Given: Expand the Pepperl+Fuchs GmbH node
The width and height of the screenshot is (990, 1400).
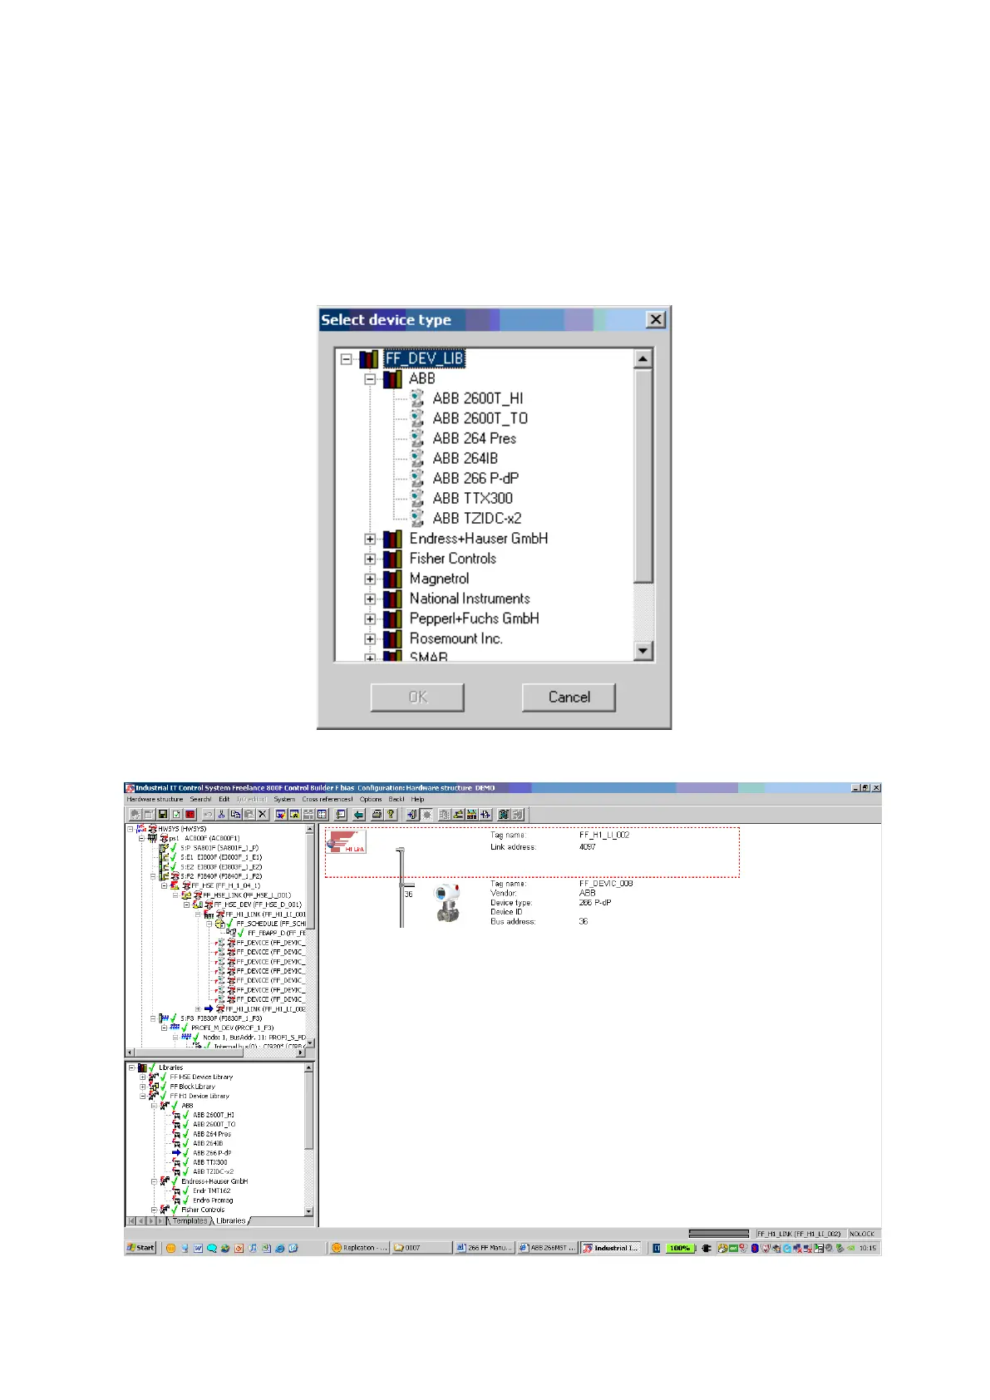Looking at the screenshot, I should 371,619.
